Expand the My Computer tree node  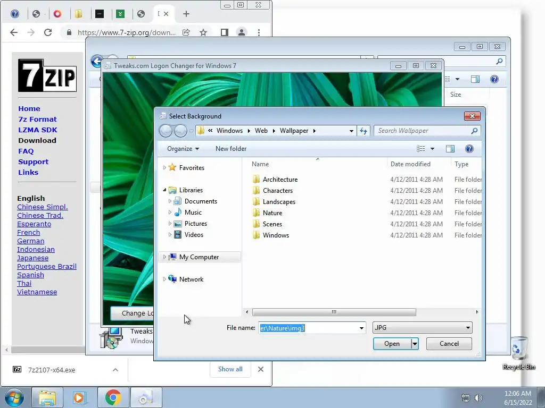point(164,257)
